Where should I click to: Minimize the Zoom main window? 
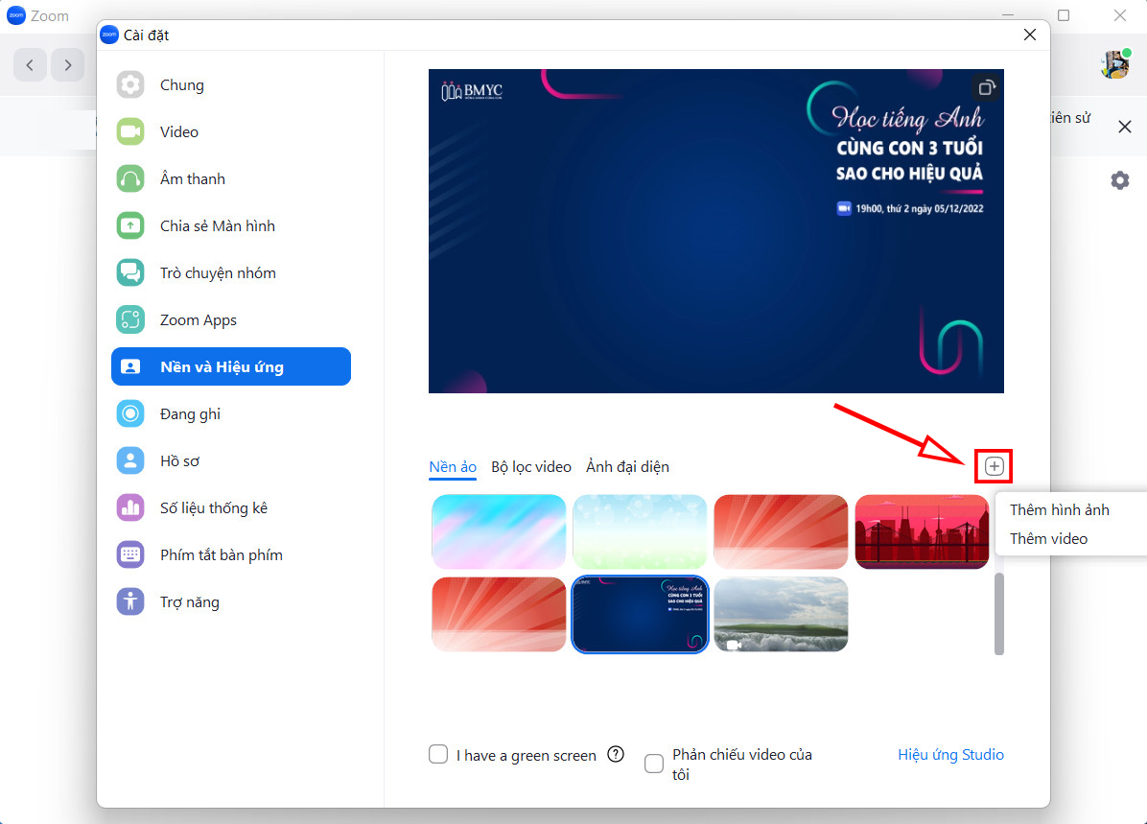pyautogui.click(x=1008, y=15)
